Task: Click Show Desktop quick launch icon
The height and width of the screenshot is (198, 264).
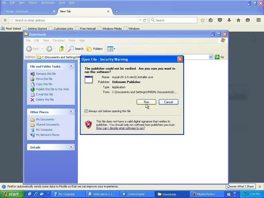Action: 30,194
